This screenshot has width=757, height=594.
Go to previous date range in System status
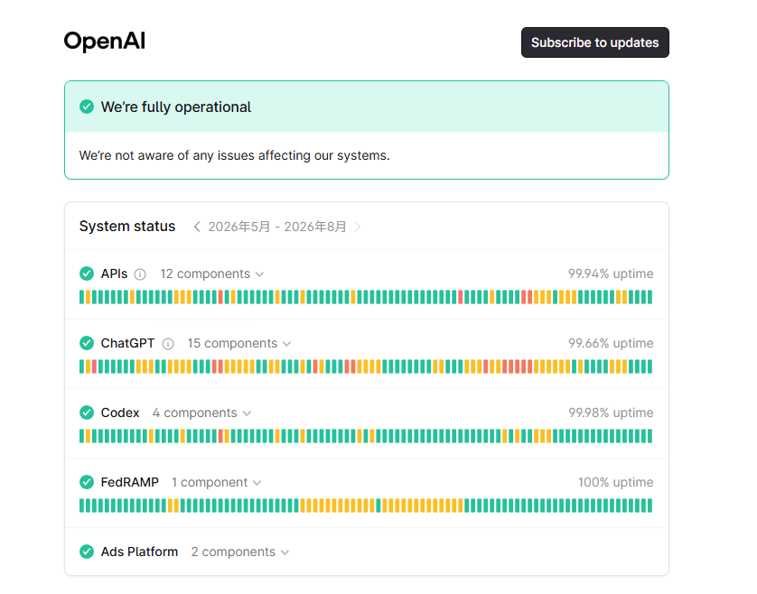197,227
